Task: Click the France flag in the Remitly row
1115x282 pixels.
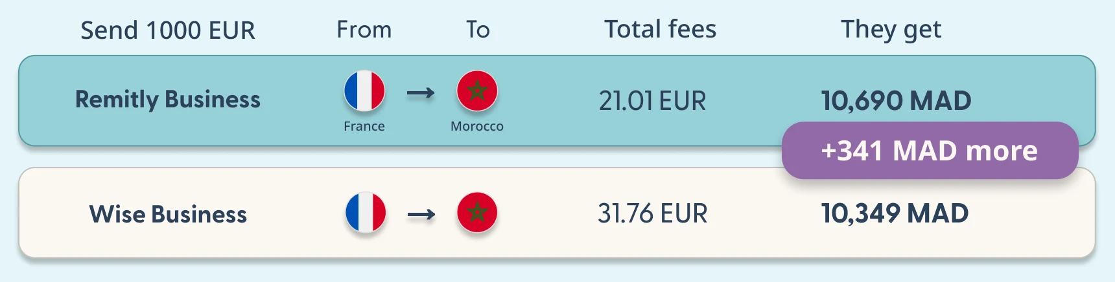Action: point(364,91)
